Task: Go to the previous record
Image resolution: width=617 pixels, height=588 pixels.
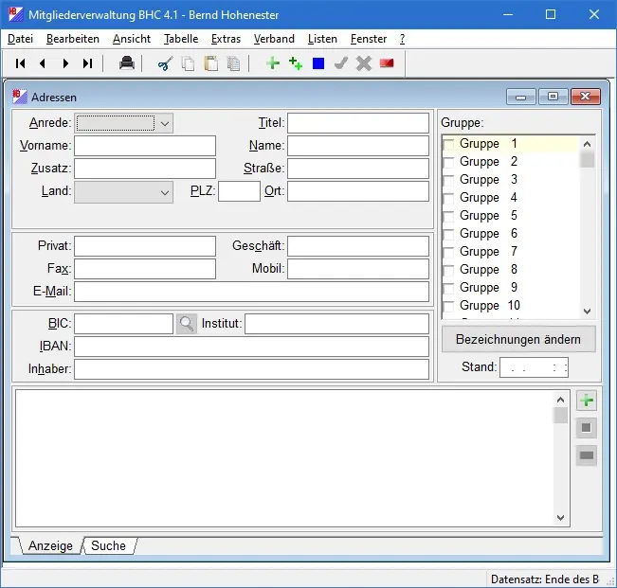Action: coord(43,63)
